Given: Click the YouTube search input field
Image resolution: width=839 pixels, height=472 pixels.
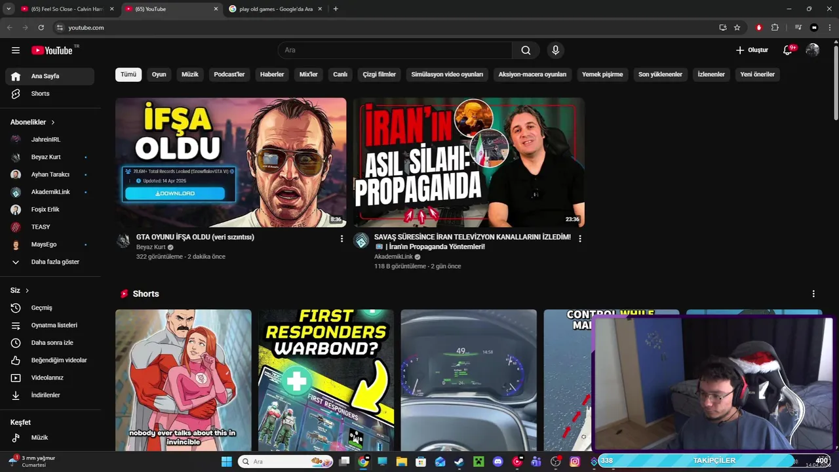Looking at the screenshot, I should [x=395, y=50].
